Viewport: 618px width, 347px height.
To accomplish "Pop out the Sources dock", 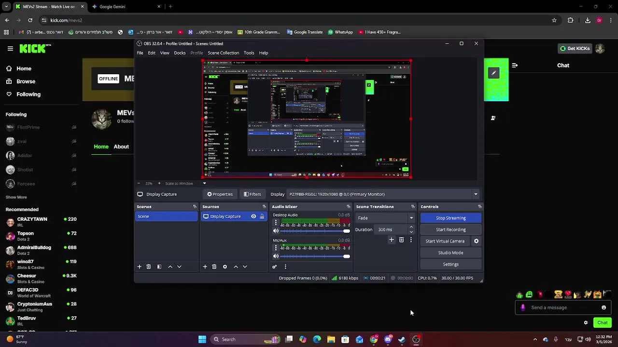I will pos(264,207).
